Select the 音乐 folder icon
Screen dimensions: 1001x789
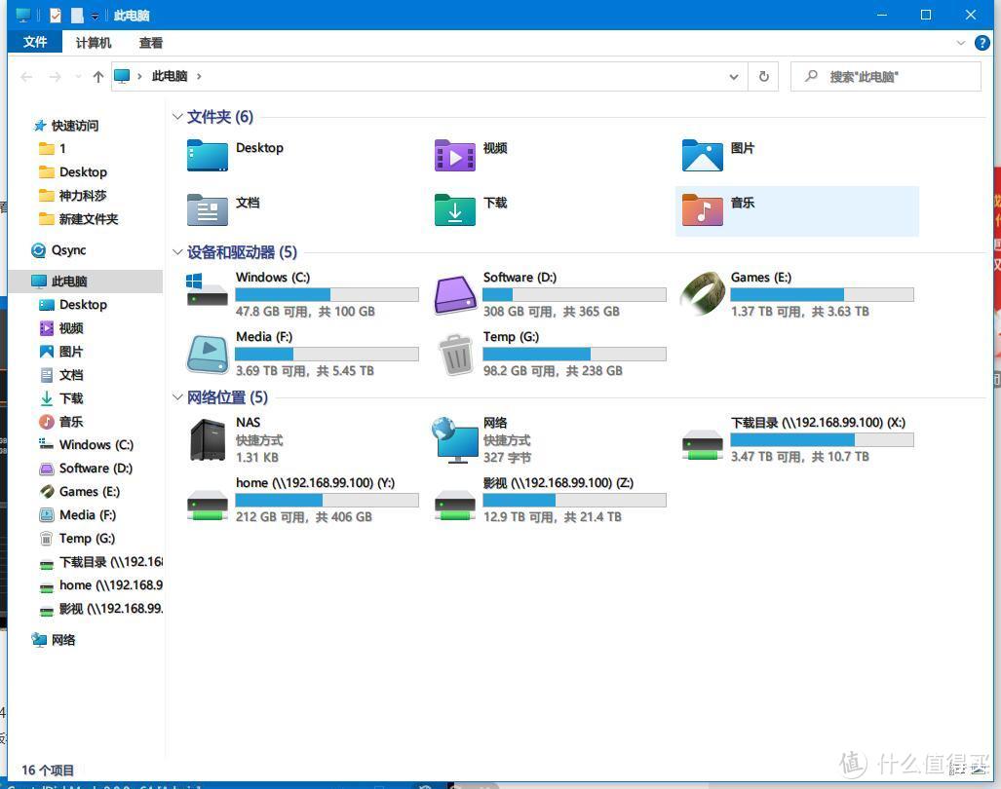click(702, 209)
